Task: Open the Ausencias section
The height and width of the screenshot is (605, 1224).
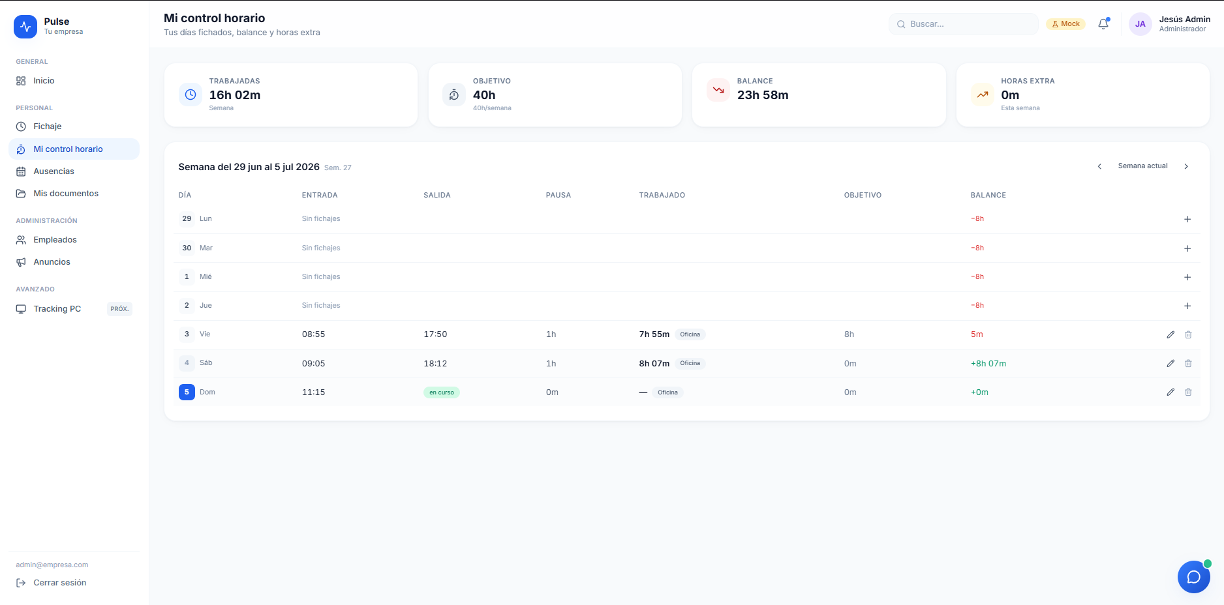Action: pos(74,171)
